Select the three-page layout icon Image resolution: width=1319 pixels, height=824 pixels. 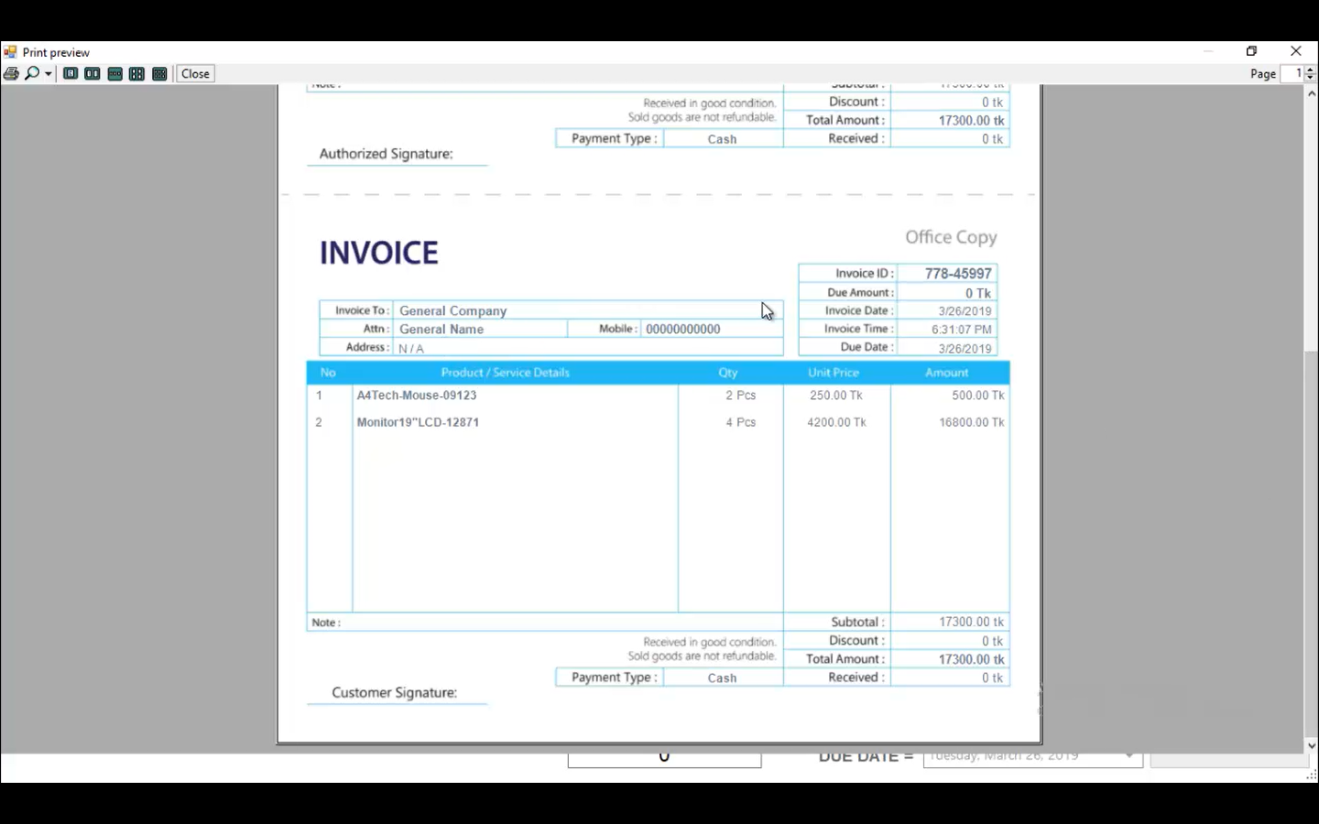114,73
